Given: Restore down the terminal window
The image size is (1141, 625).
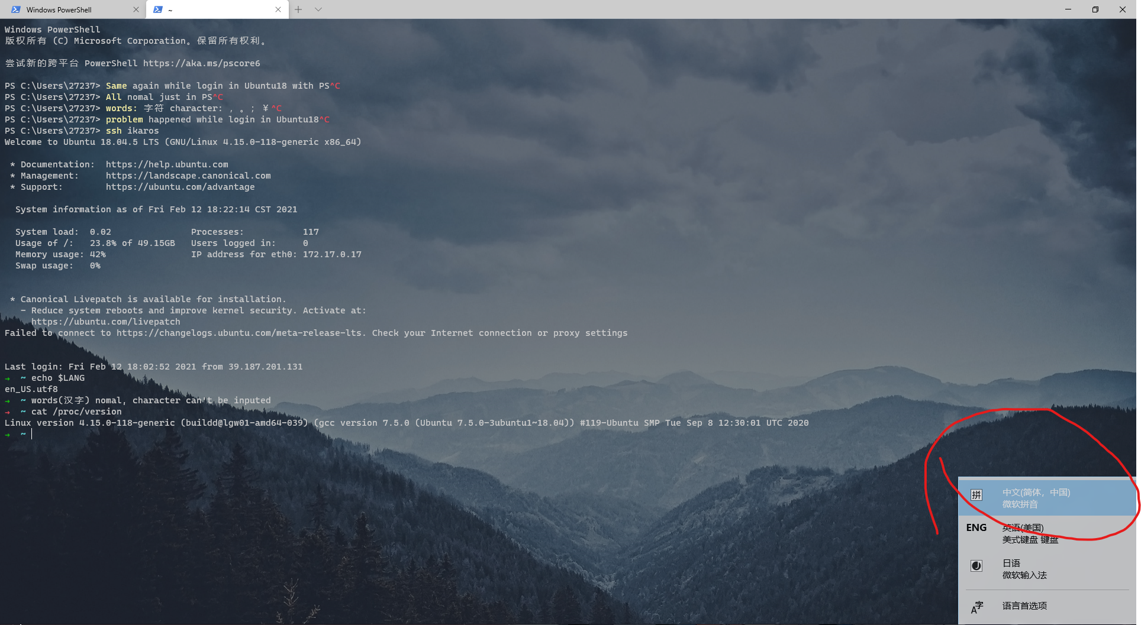Looking at the screenshot, I should click(1095, 9).
